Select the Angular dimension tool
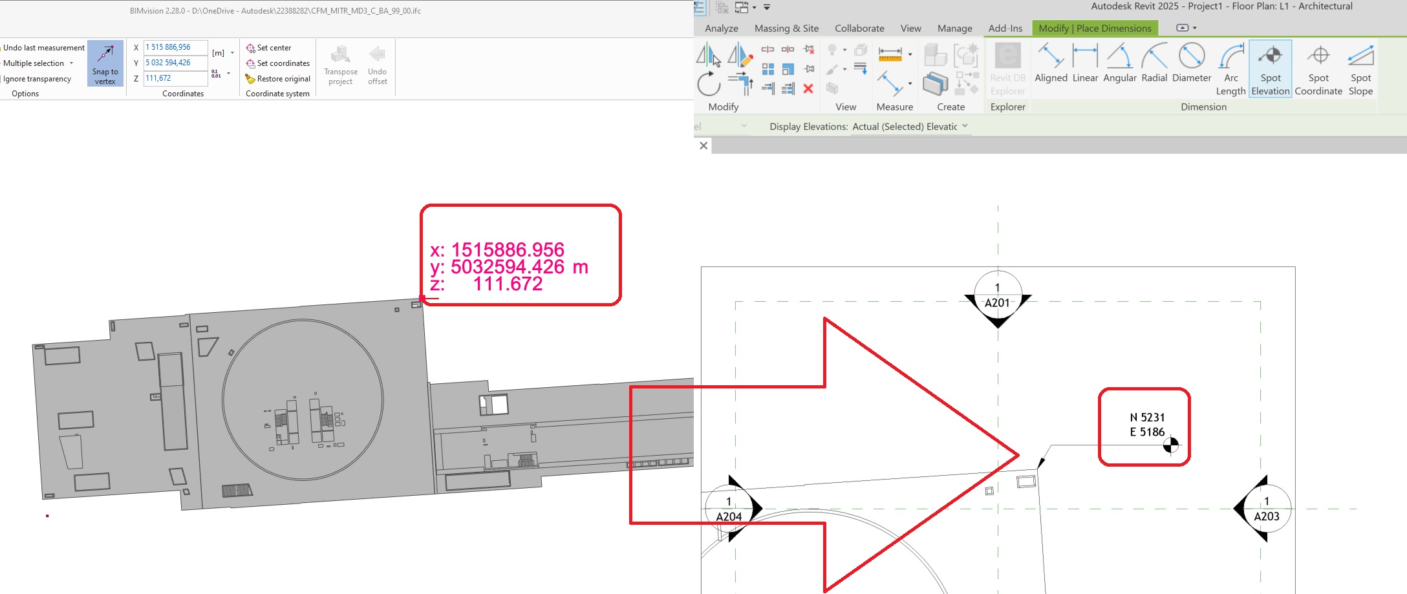The image size is (1407, 594). pyautogui.click(x=1119, y=63)
